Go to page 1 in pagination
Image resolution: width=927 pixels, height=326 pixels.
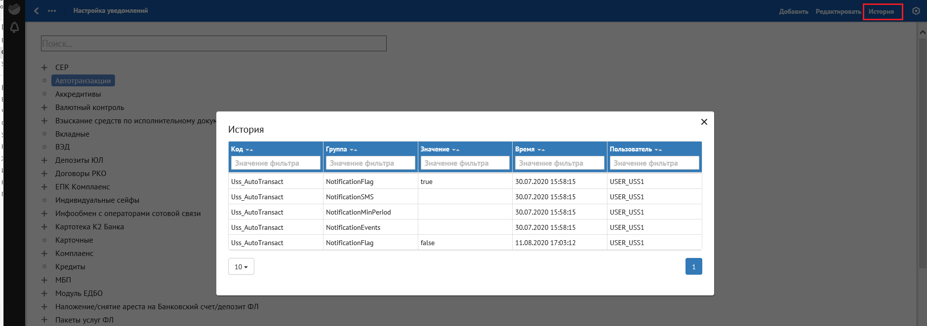(693, 267)
